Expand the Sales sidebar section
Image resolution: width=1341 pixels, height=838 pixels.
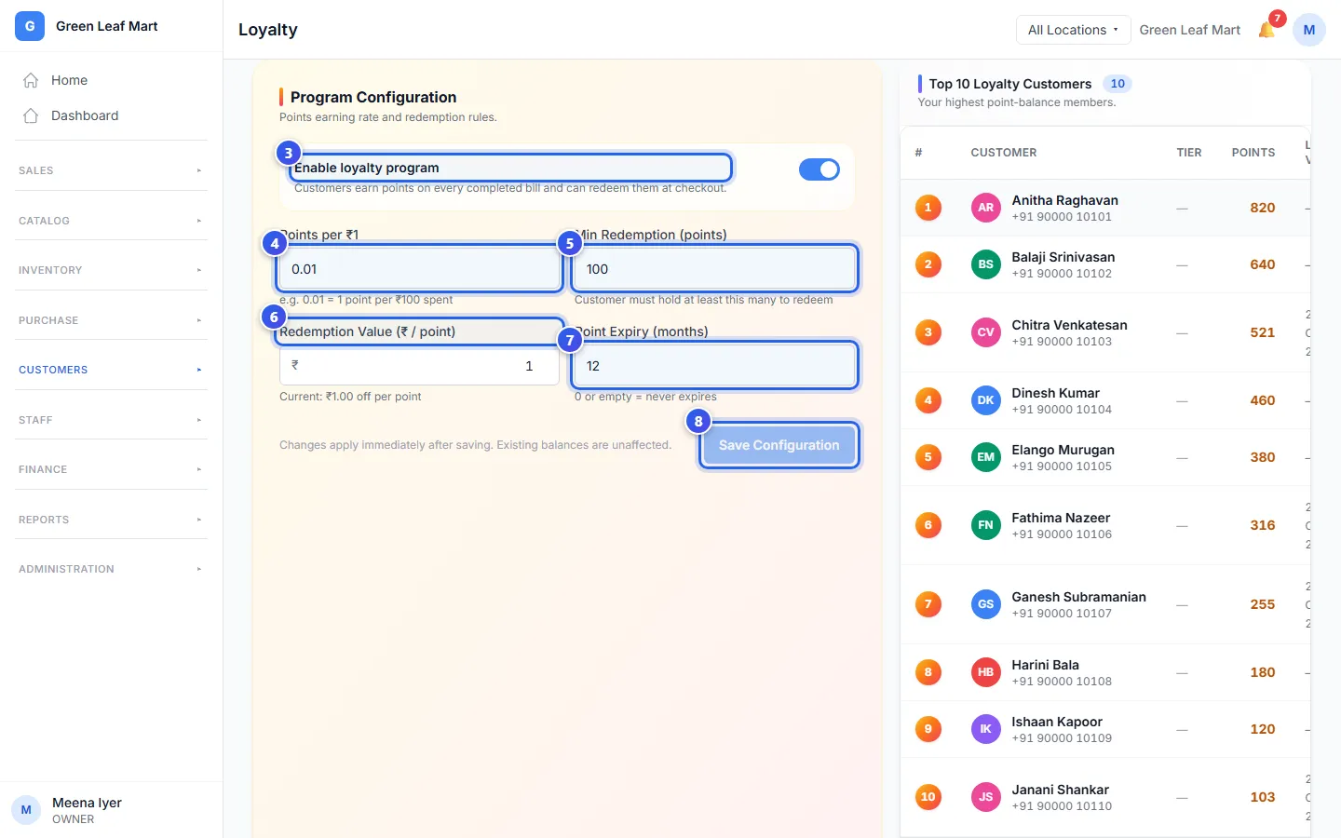111,170
